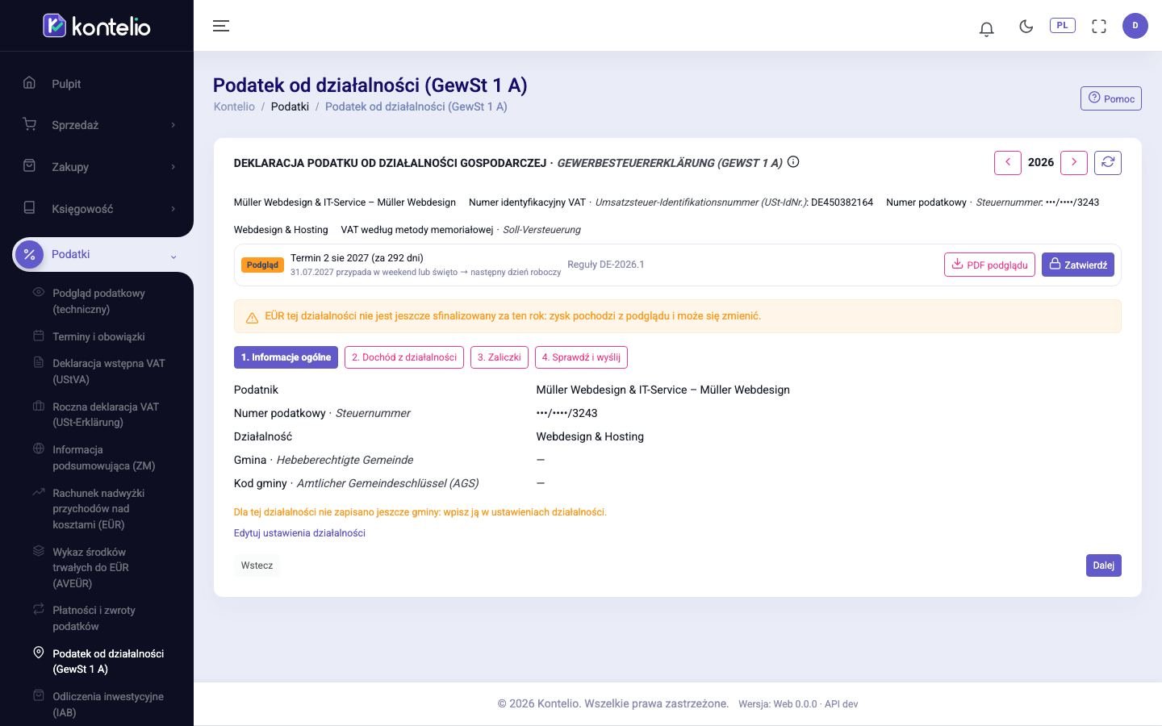Image resolution: width=1162 pixels, height=726 pixels.
Task: Click Kontelio breadcrumb link
Action: 234,106
